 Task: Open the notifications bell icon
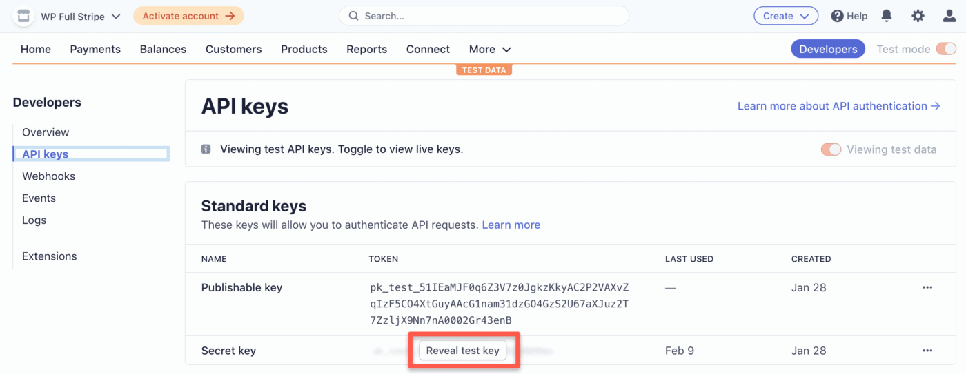click(x=887, y=16)
